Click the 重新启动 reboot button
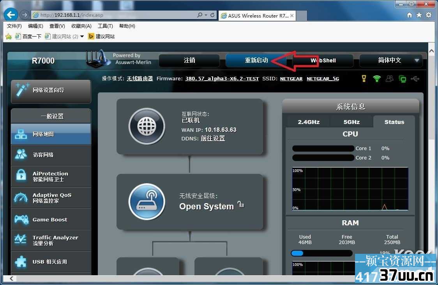The width and height of the screenshot is (438, 285). pos(256,60)
